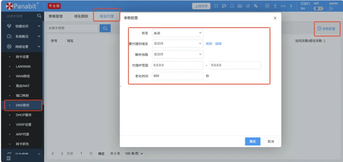Open the 要代理的域名 dropdown
Image resolution: width=343 pixels, height=162 pixels.
click(177, 44)
